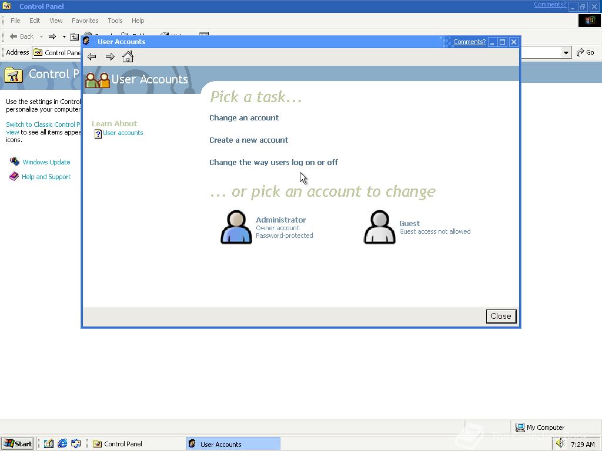Screen dimensions: 602x451
Task: Launch Internet Explorer from Quick Launch
Action: pyautogui.click(x=62, y=444)
